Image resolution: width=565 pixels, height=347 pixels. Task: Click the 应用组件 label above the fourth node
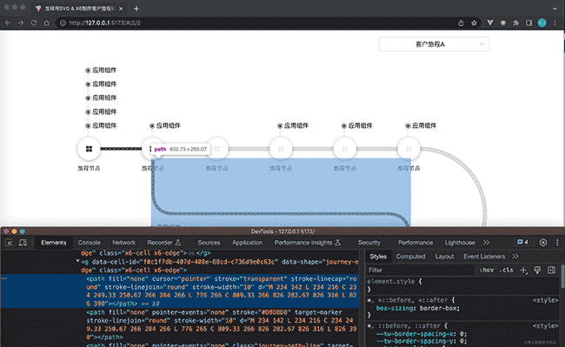click(x=296, y=126)
